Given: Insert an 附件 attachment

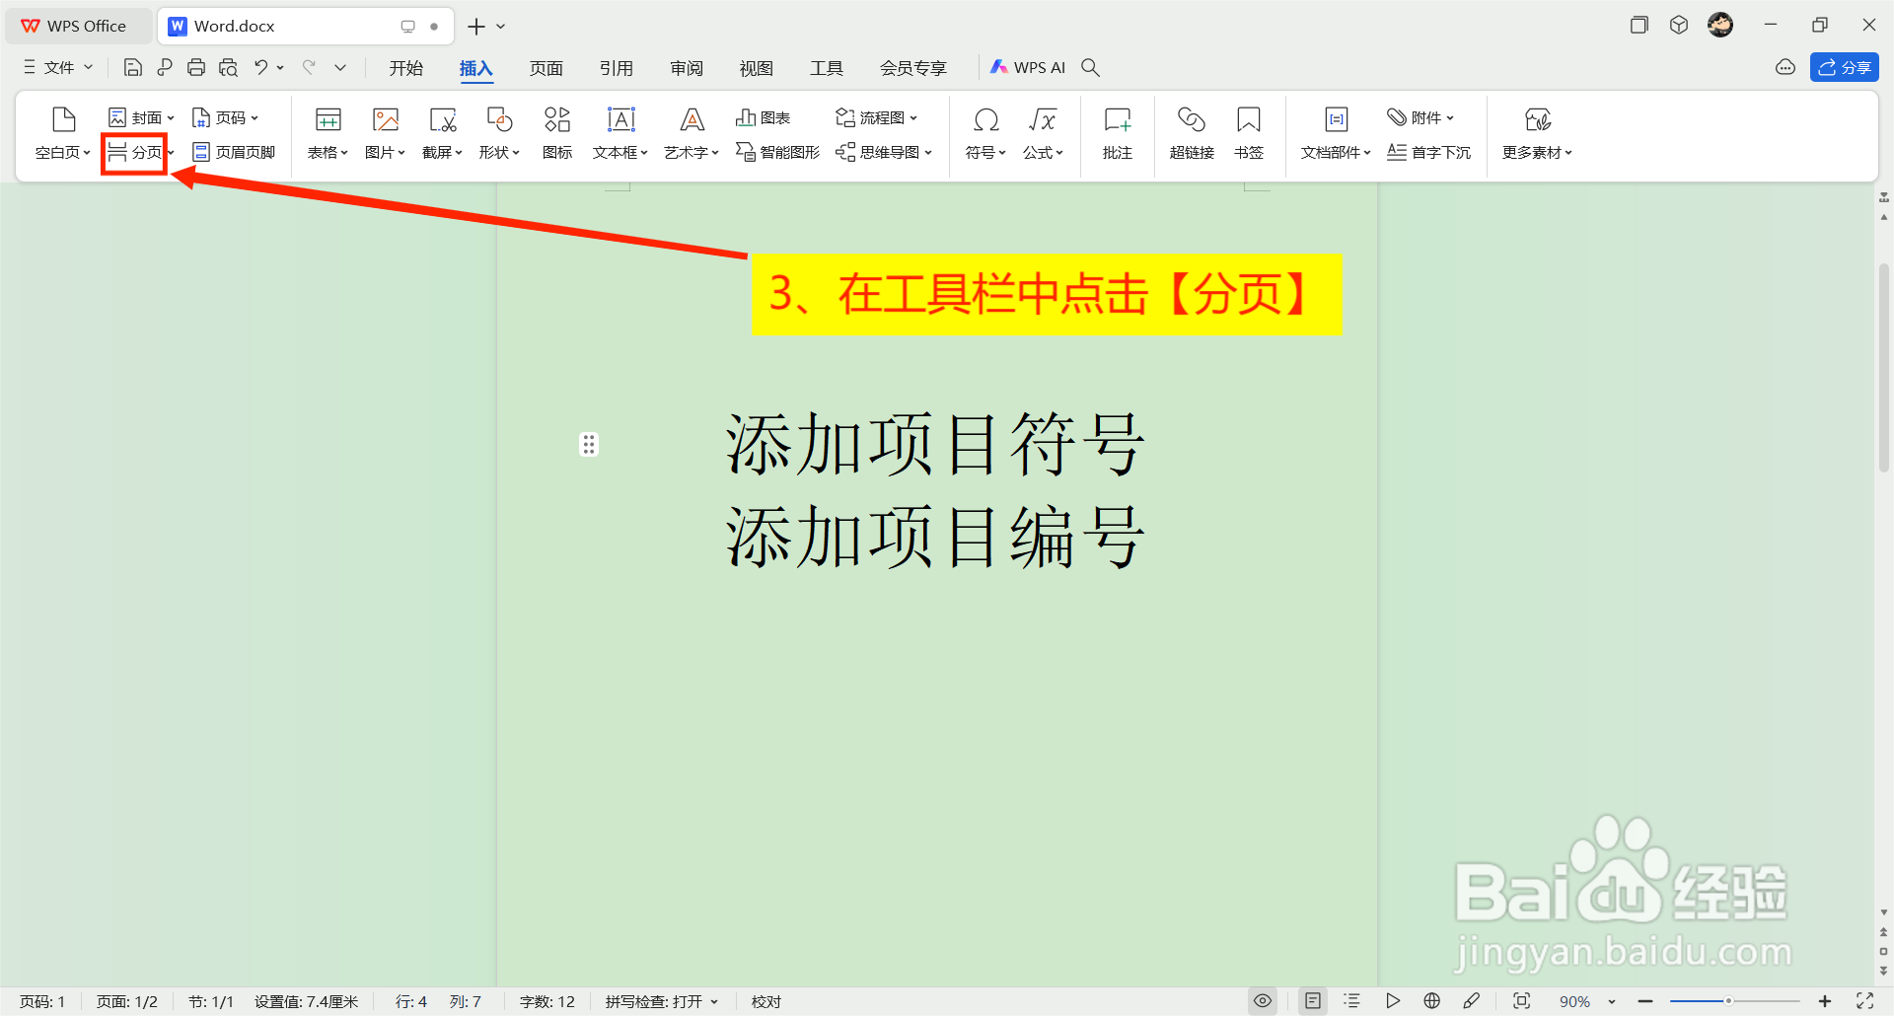Looking at the screenshot, I should pyautogui.click(x=1420, y=117).
